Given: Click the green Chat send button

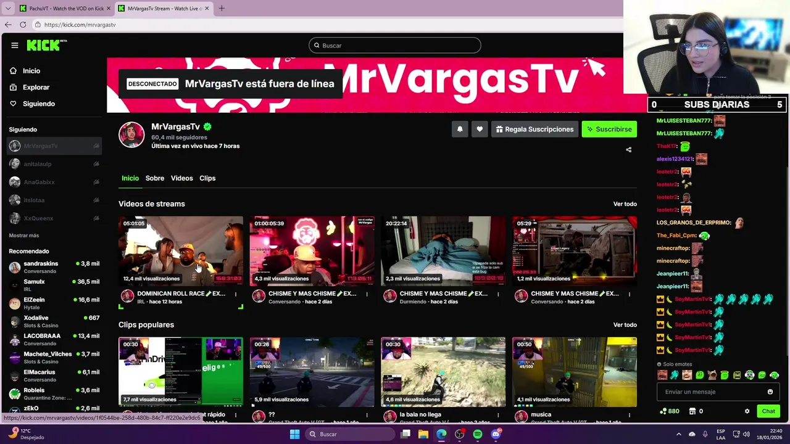Looking at the screenshot, I should (768, 411).
